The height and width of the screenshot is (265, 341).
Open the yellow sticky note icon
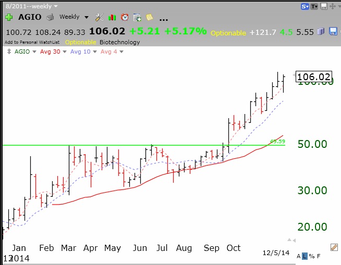(x=150, y=17)
